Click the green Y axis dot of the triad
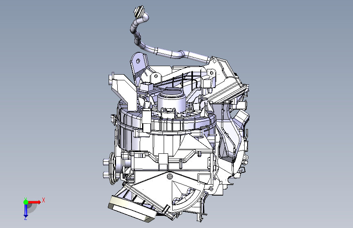The height and width of the screenshot is (228, 353). (x=26, y=202)
